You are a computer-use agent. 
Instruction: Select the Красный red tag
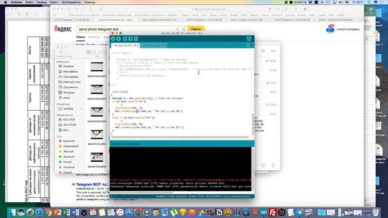[x=67, y=141]
